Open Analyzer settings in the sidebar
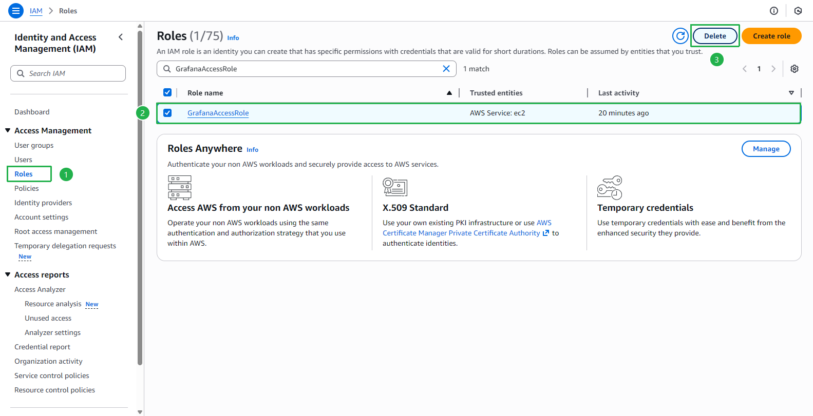Image resolution: width=813 pixels, height=416 pixels. [x=52, y=332]
